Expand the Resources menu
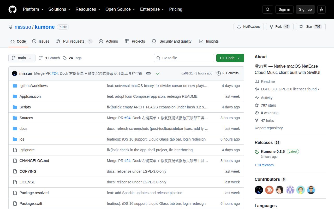Screen dimensions: 334x209 88,9
